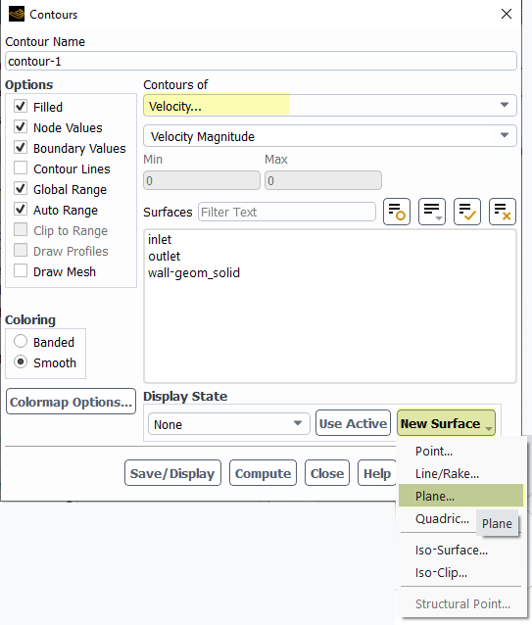
Task: Close the Contours dialog with X
Action: [x=507, y=14]
